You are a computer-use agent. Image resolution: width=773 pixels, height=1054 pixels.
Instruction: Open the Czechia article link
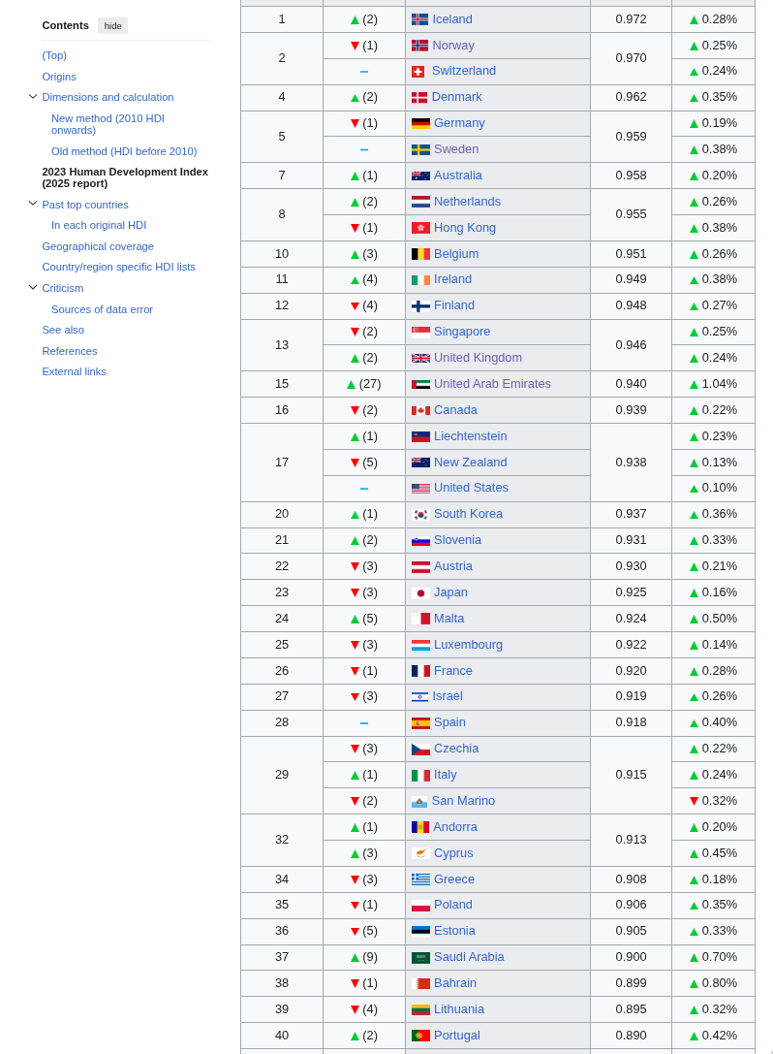pyautogui.click(x=456, y=749)
